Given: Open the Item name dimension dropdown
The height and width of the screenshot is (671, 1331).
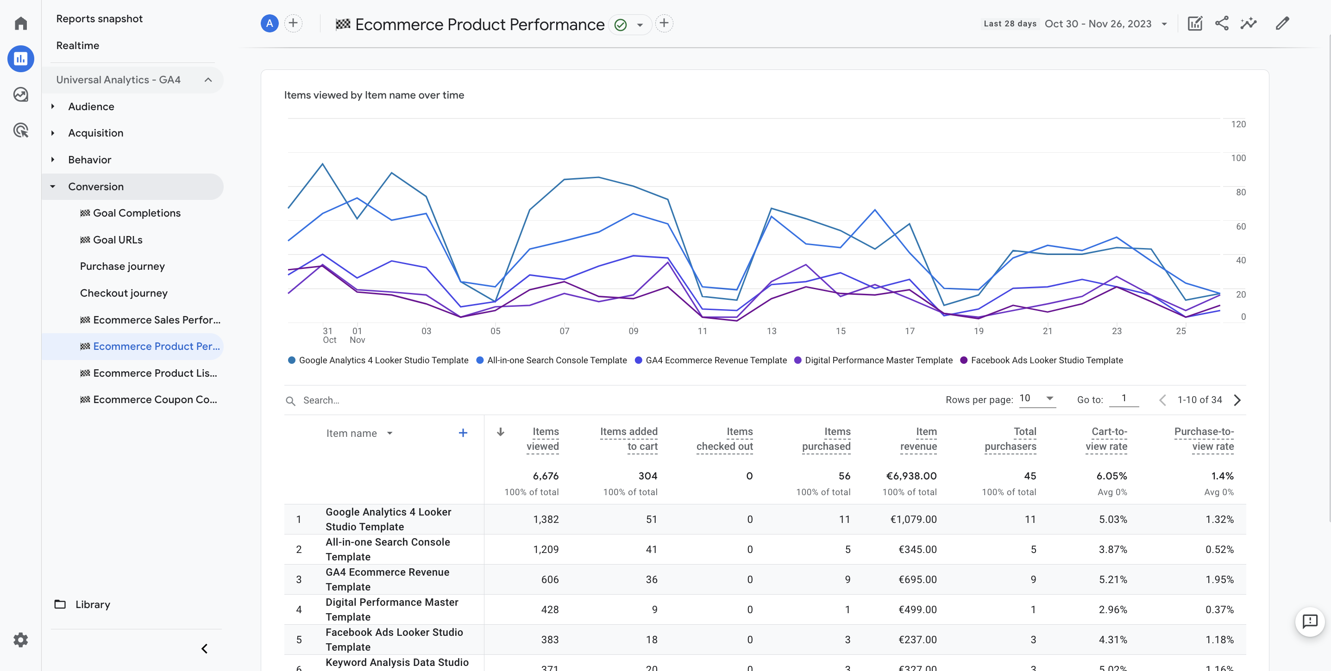Looking at the screenshot, I should click(389, 434).
